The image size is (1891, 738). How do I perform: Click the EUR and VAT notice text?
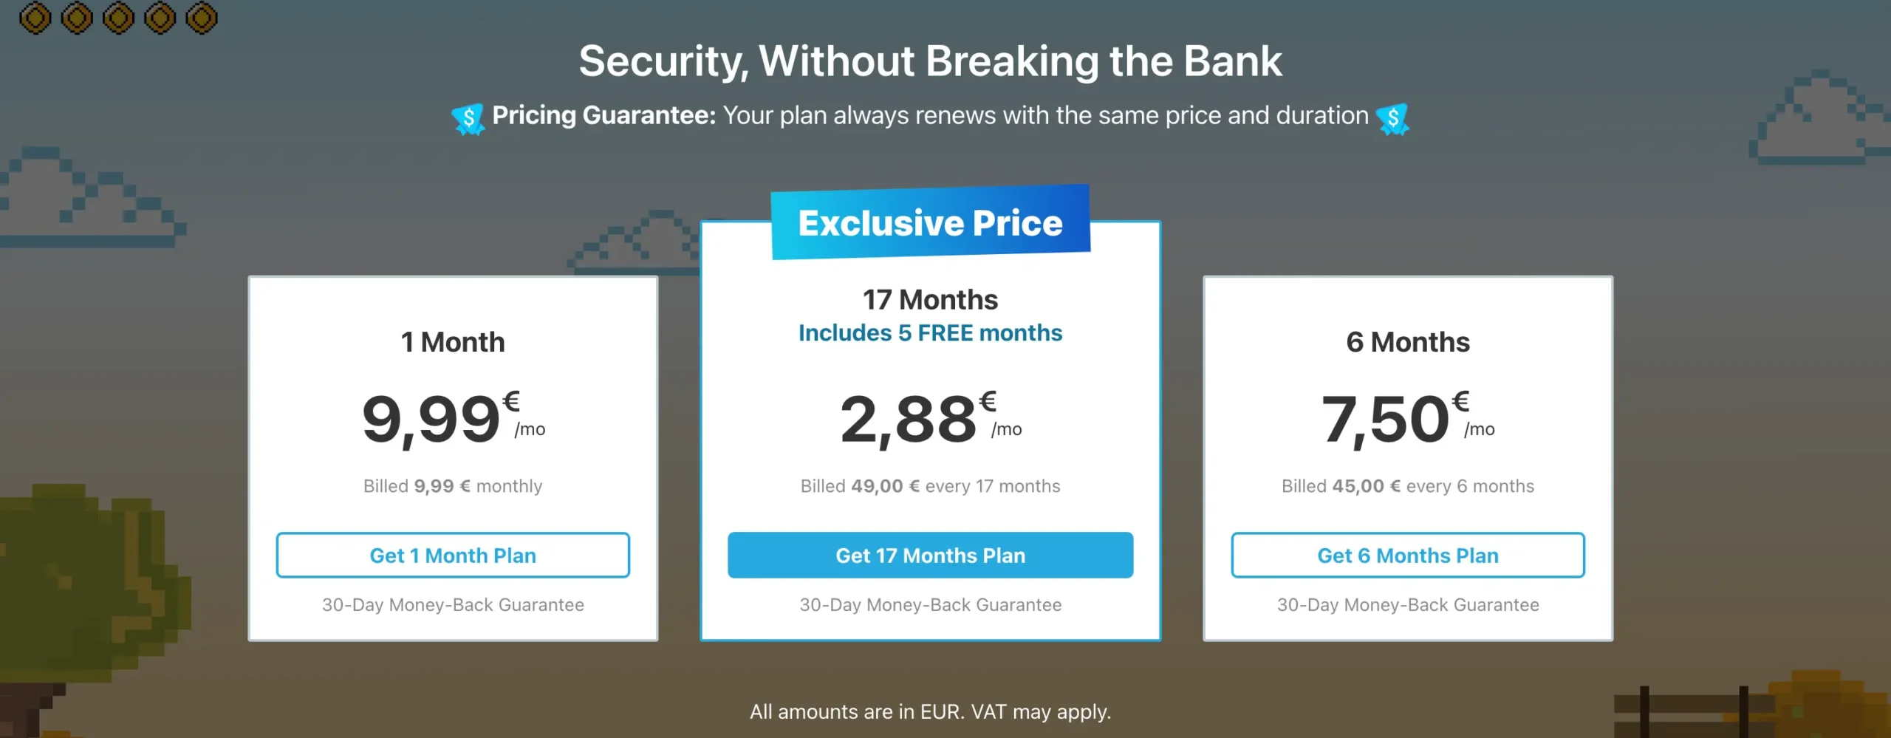930,711
